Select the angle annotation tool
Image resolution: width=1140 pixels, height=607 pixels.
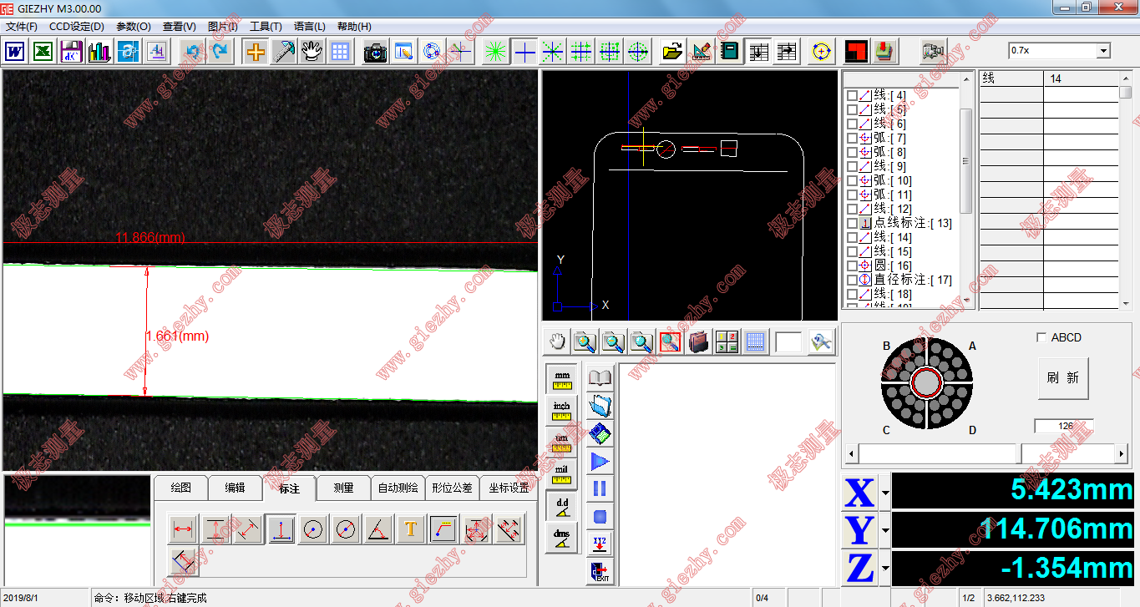click(378, 529)
